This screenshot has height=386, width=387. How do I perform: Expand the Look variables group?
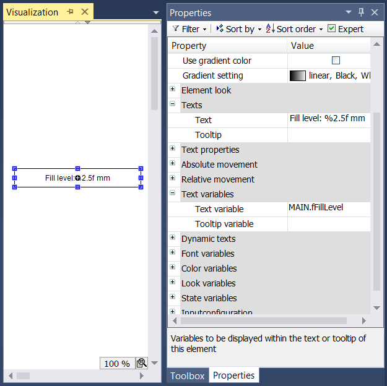click(173, 281)
